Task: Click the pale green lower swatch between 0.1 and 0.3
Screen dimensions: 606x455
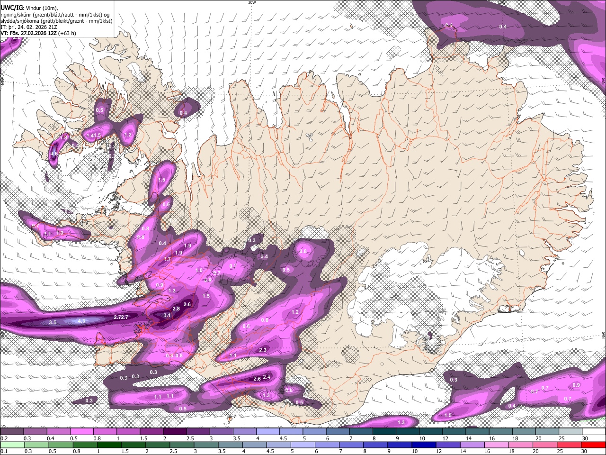Action: (12, 445)
